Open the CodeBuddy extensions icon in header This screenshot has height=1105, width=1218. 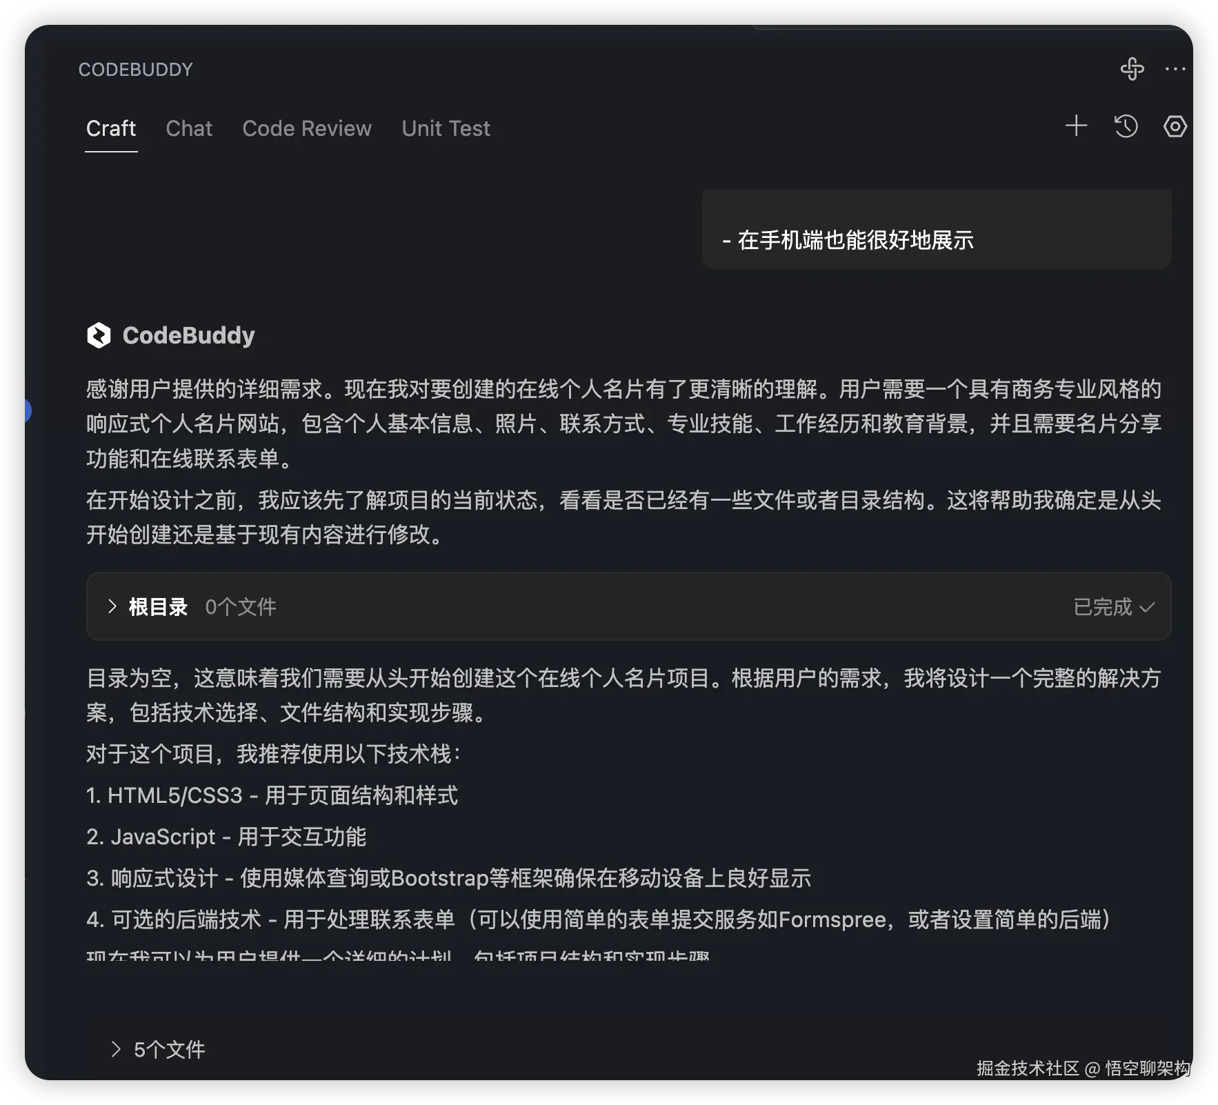[1132, 69]
